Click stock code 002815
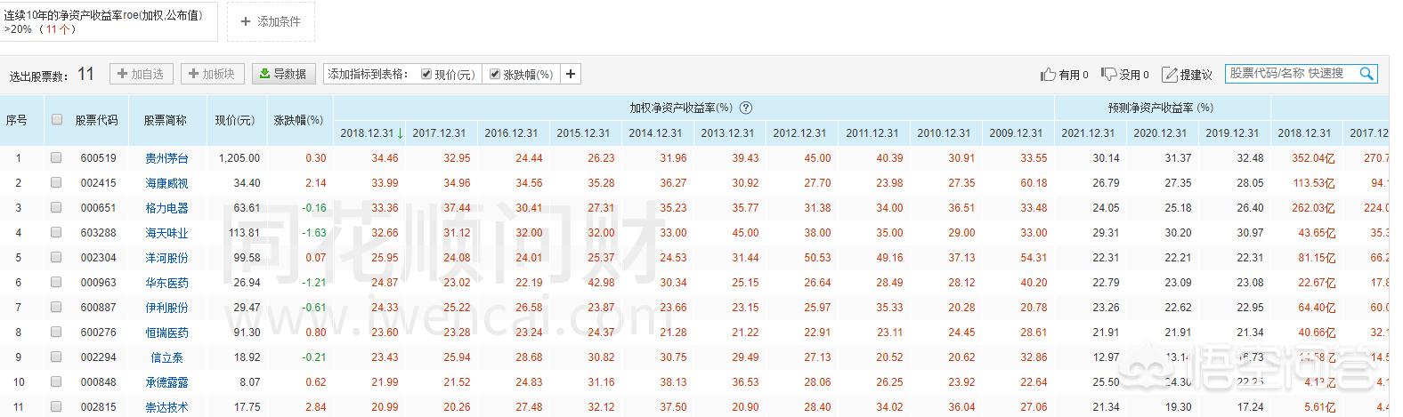 point(98,407)
